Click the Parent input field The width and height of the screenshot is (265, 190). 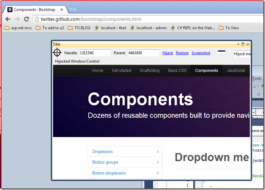pyautogui.click(x=144, y=53)
